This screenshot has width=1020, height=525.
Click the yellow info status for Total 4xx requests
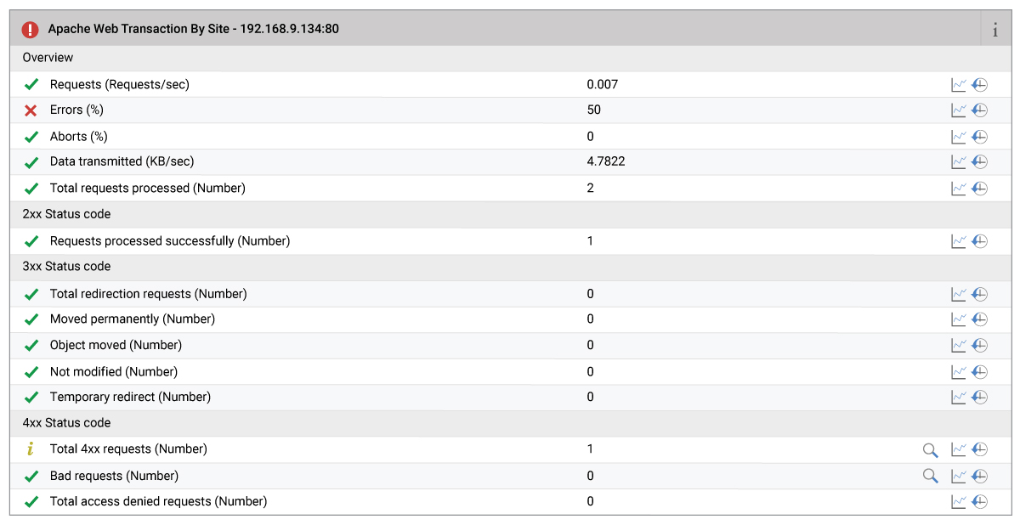tap(31, 449)
